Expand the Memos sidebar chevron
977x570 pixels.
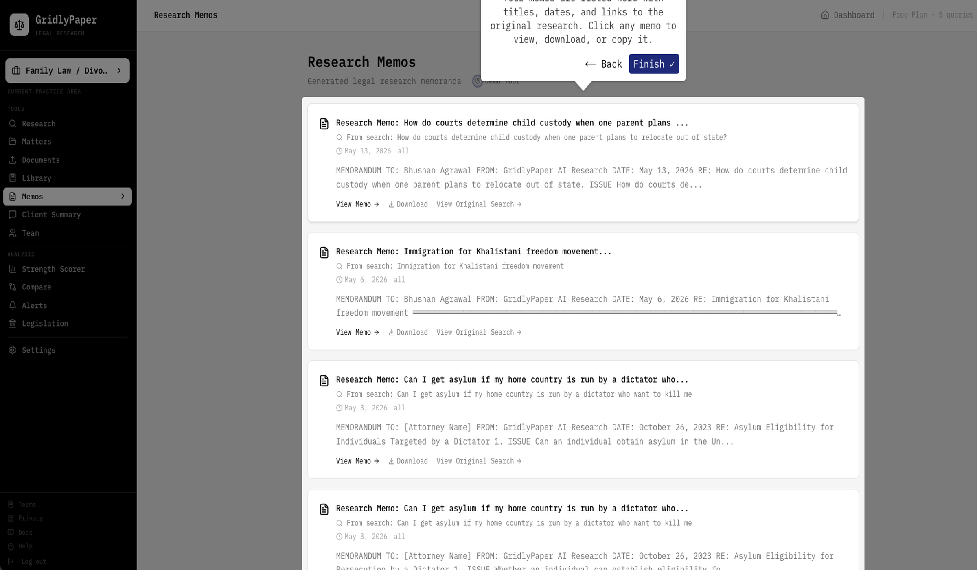(123, 196)
